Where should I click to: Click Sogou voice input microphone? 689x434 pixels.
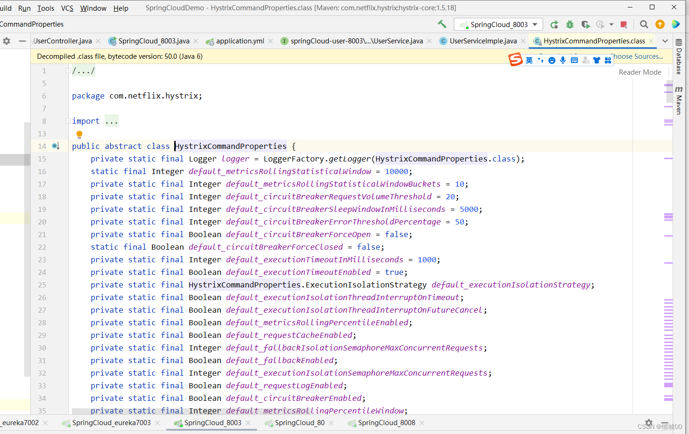click(563, 60)
